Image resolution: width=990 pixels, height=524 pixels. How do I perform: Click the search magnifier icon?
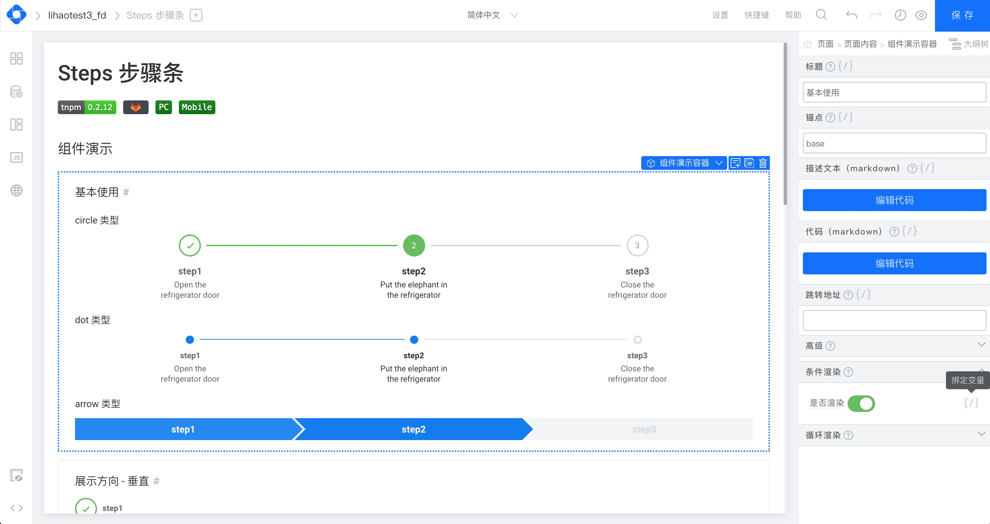point(821,15)
